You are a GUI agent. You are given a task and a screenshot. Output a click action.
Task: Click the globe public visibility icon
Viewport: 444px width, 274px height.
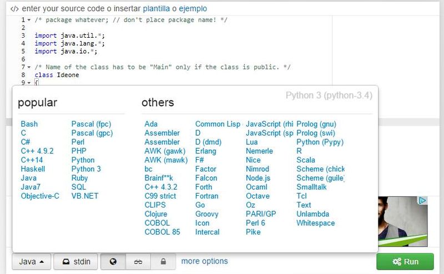click(113, 261)
